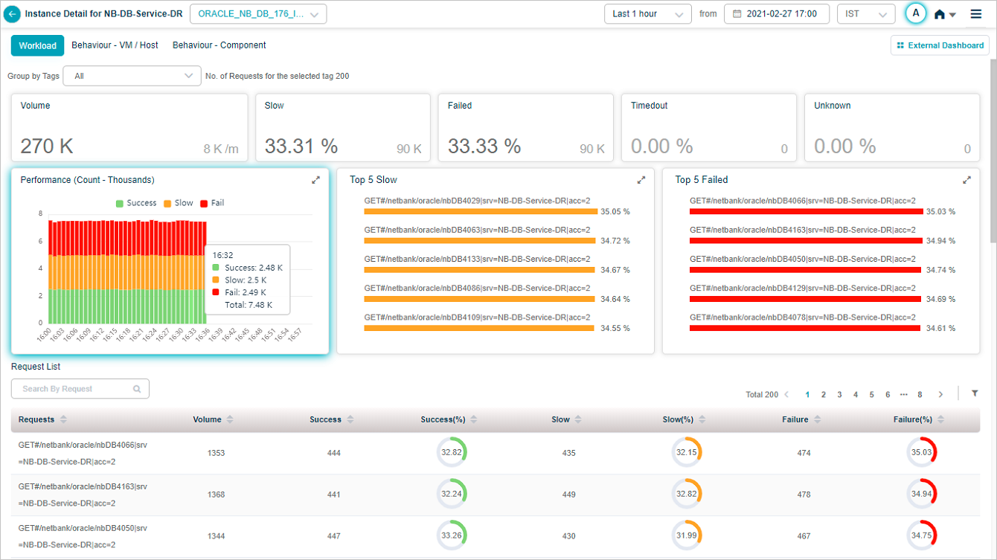
Task: Expand the Performance chart to fullscreen
Action: click(x=315, y=180)
